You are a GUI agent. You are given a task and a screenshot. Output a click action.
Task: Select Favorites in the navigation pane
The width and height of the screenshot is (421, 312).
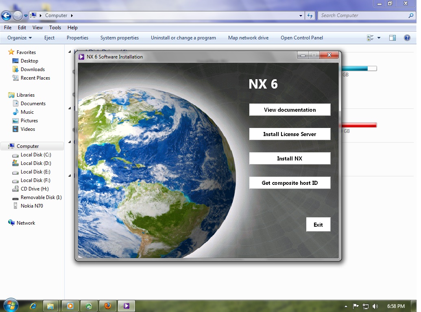(x=26, y=52)
